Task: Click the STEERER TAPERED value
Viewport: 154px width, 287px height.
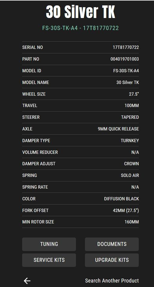Action: tap(130, 117)
